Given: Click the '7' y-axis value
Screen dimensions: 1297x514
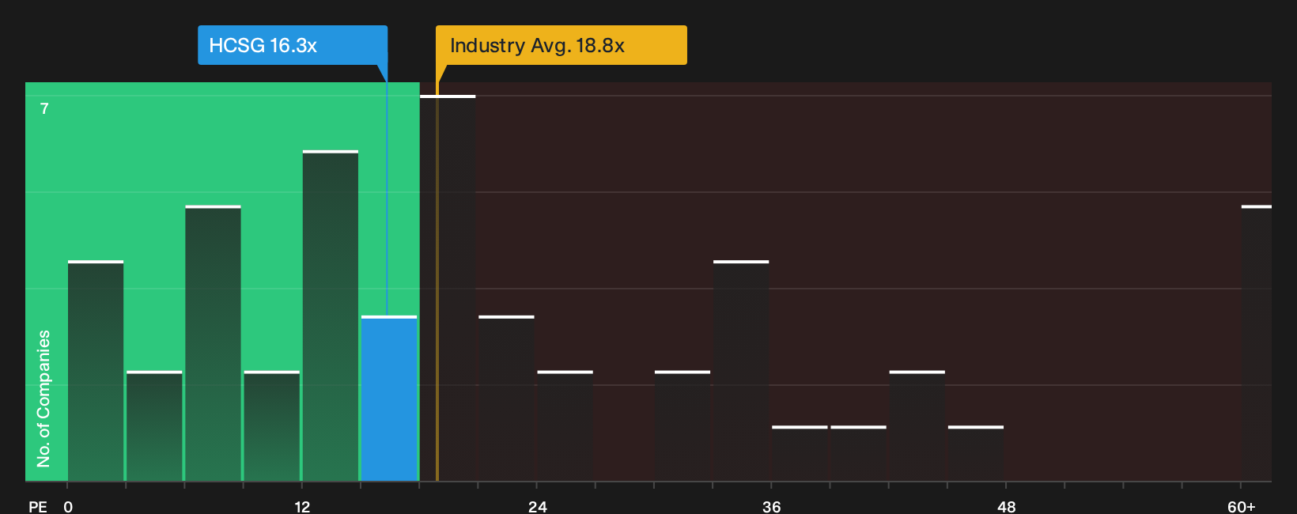Looking at the screenshot, I should 44,108.
